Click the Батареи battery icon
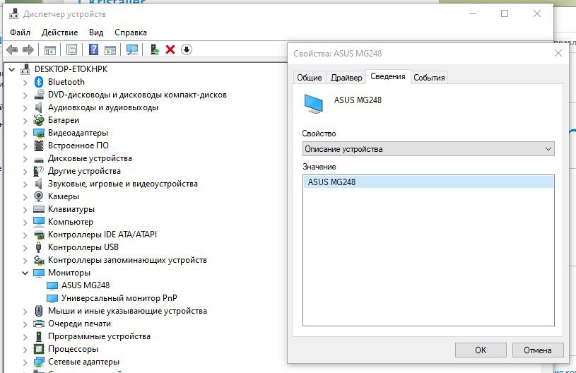 (x=39, y=120)
